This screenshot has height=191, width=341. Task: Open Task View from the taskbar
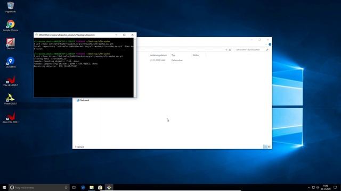(74, 187)
